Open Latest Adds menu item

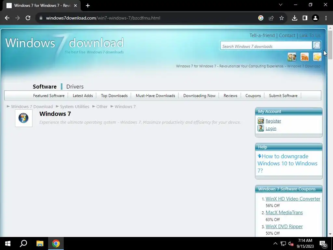(x=83, y=96)
